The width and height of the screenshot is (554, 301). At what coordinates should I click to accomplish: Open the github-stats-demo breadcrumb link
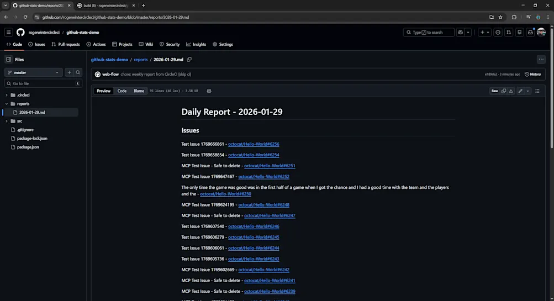pos(109,59)
